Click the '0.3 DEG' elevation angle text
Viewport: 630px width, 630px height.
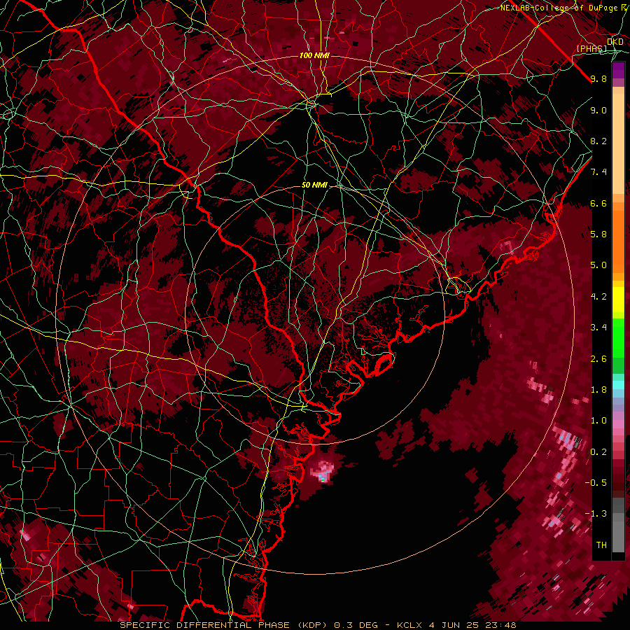click(x=356, y=625)
